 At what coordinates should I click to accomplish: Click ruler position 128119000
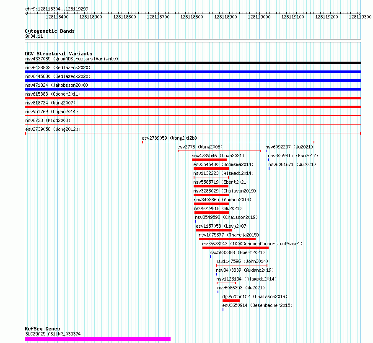259,17
